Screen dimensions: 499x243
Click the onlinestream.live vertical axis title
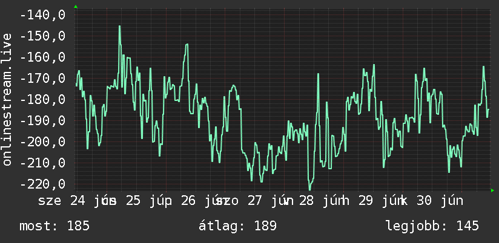[7, 99]
